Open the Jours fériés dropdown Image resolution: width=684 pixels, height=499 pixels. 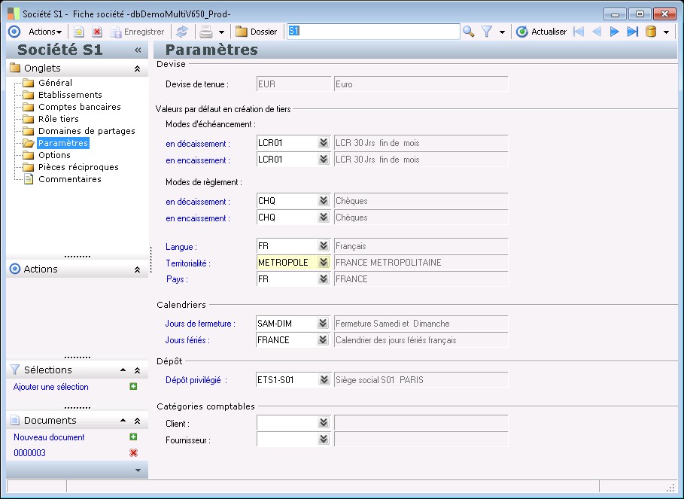click(324, 340)
